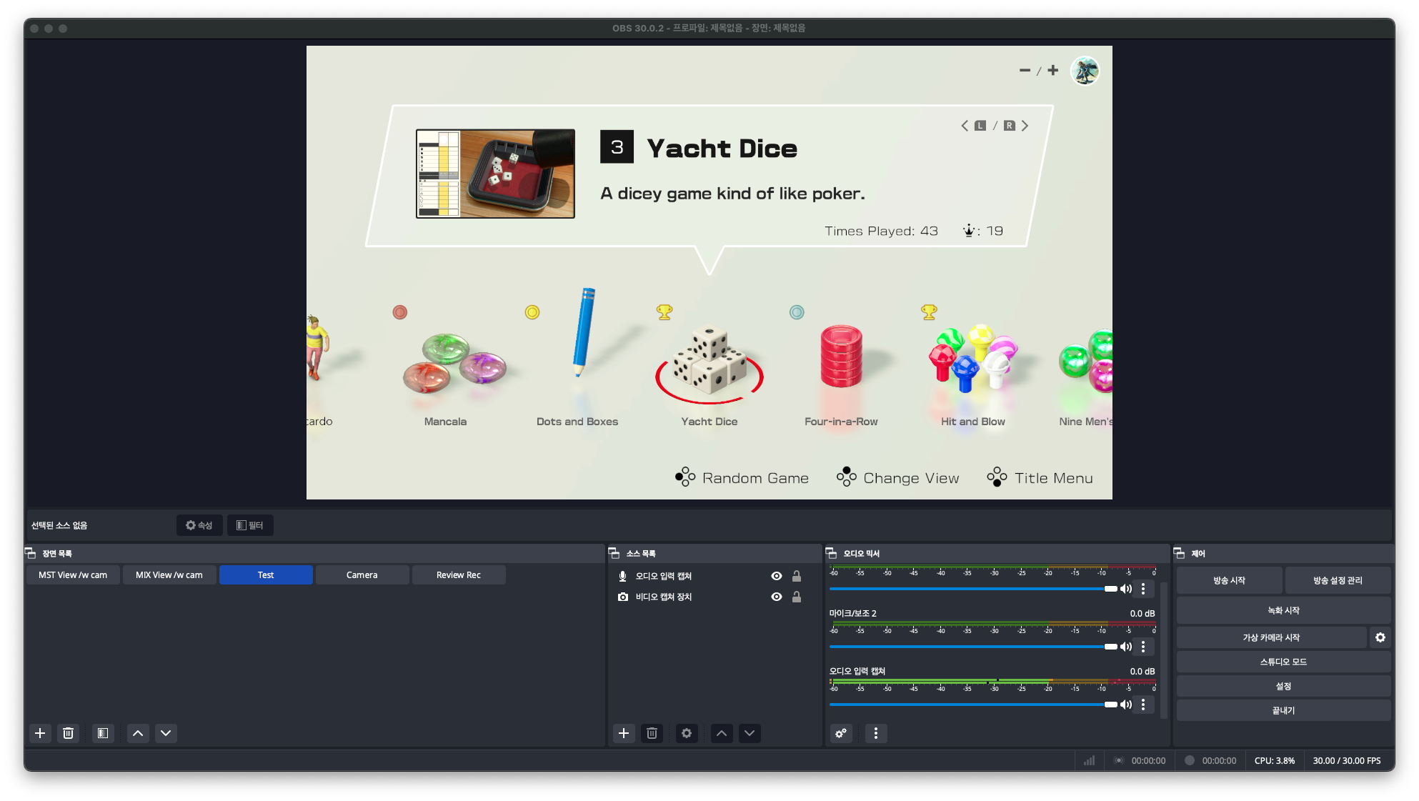Delete selected scene with trash icon

click(68, 733)
